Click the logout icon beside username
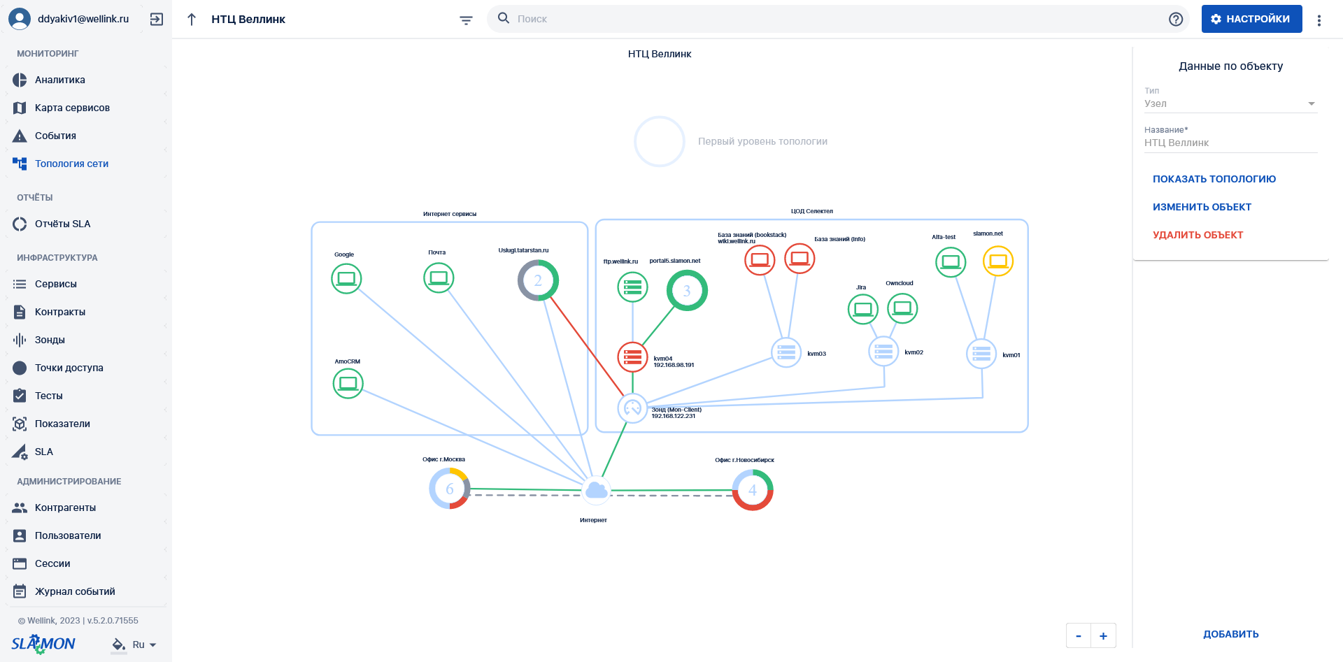 [x=157, y=19]
